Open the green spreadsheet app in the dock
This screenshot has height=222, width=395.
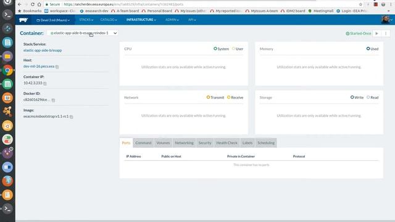tap(7, 84)
